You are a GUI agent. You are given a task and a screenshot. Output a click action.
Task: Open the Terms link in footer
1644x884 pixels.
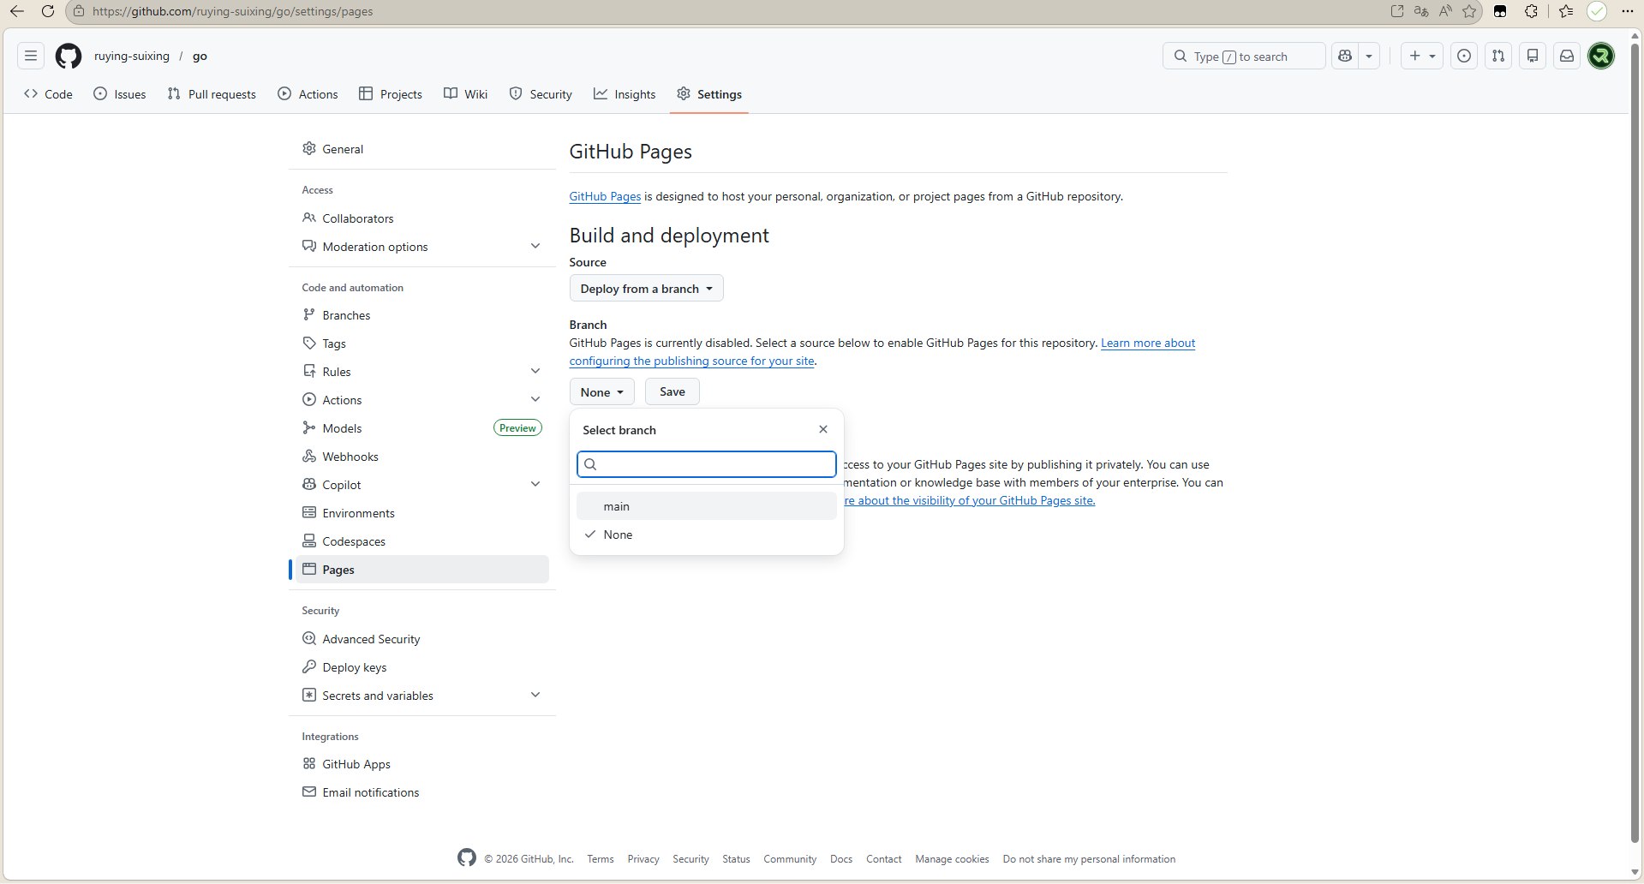click(x=601, y=859)
